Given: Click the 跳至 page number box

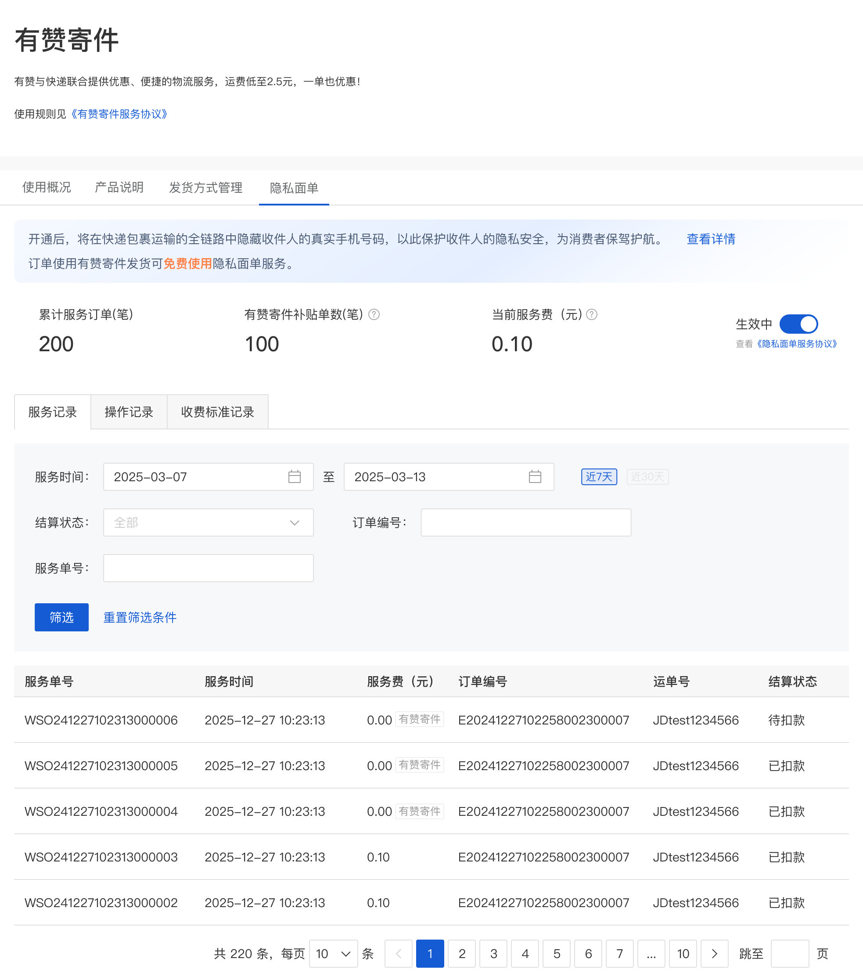Looking at the screenshot, I should click(x=789, y=954).
